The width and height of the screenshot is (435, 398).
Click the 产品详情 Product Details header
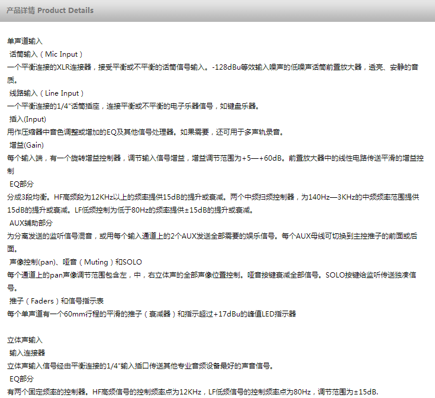50,11
